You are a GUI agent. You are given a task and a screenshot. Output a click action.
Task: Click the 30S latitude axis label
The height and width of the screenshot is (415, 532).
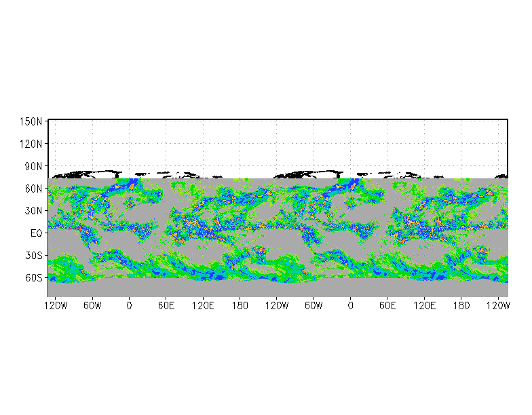34,255
